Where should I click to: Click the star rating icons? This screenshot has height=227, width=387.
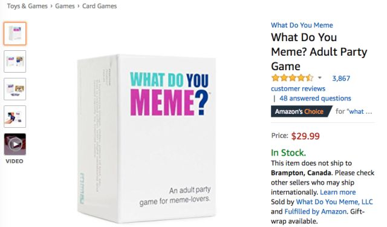292,78
